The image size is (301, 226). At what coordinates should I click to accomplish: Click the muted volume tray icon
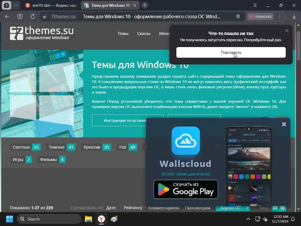point(265,219)
